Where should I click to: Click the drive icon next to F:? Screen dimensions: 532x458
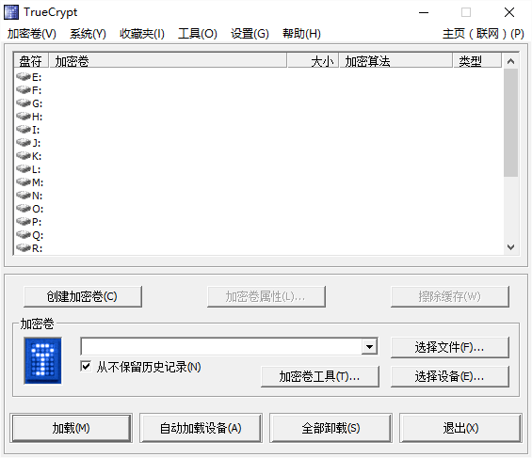tap(24, 90)
